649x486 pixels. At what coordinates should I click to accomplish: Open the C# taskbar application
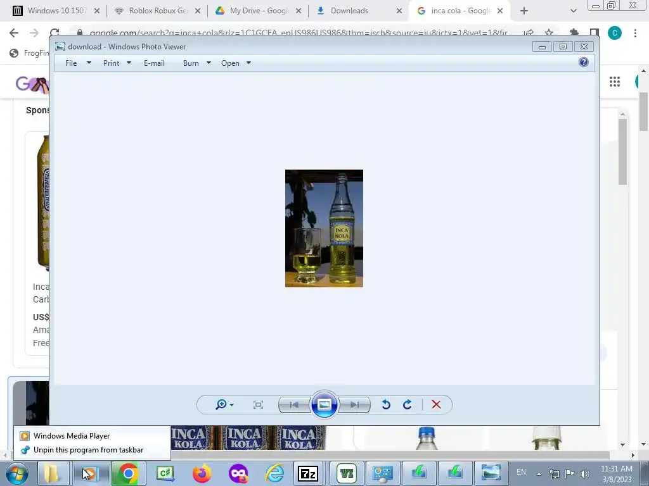pos(165,473)
